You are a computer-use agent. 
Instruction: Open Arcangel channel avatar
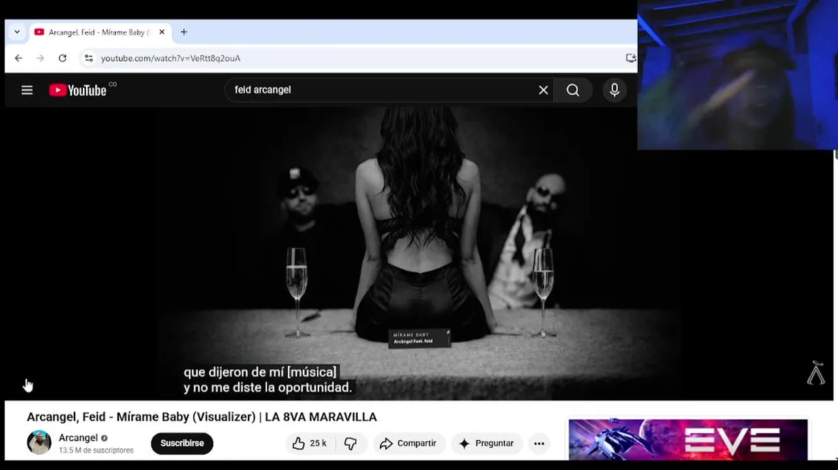point(39,443)
